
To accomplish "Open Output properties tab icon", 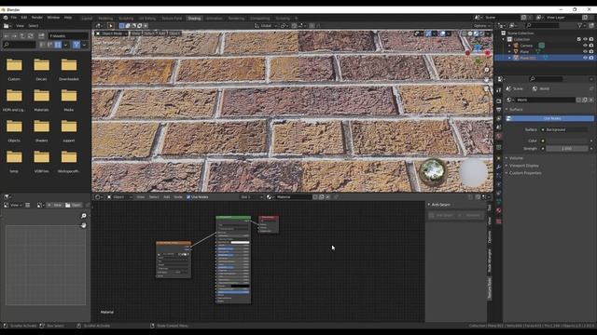I will coord(499,110).
